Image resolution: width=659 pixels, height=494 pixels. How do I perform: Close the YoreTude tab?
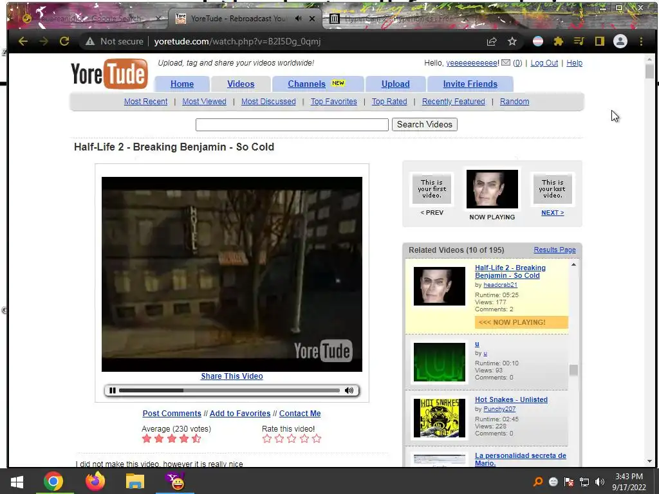pyautogui.click(x=312, y=19)
